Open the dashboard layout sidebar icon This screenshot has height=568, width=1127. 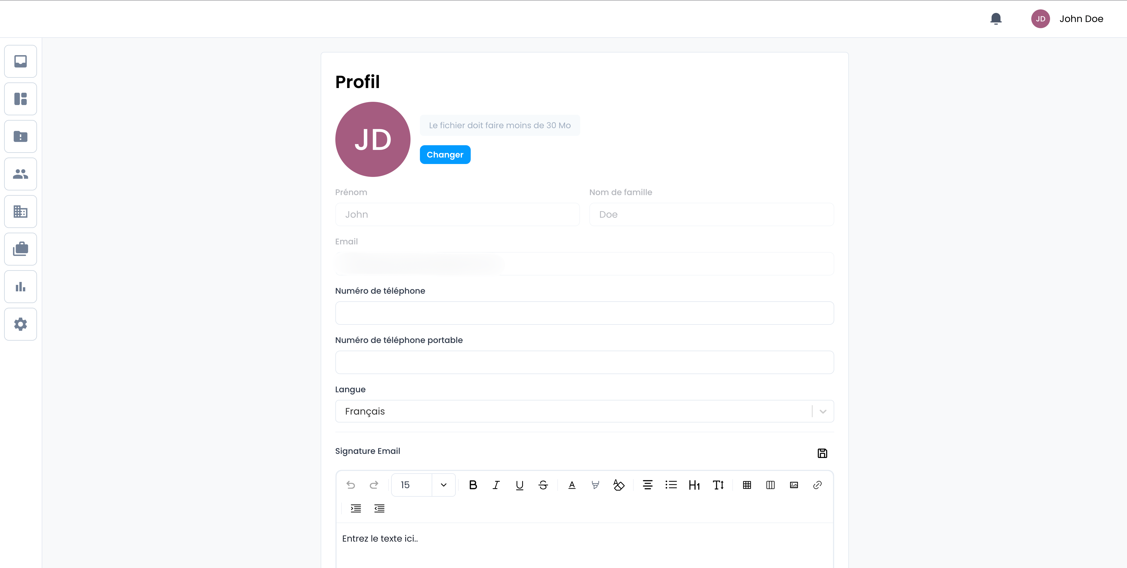[21, 99]
